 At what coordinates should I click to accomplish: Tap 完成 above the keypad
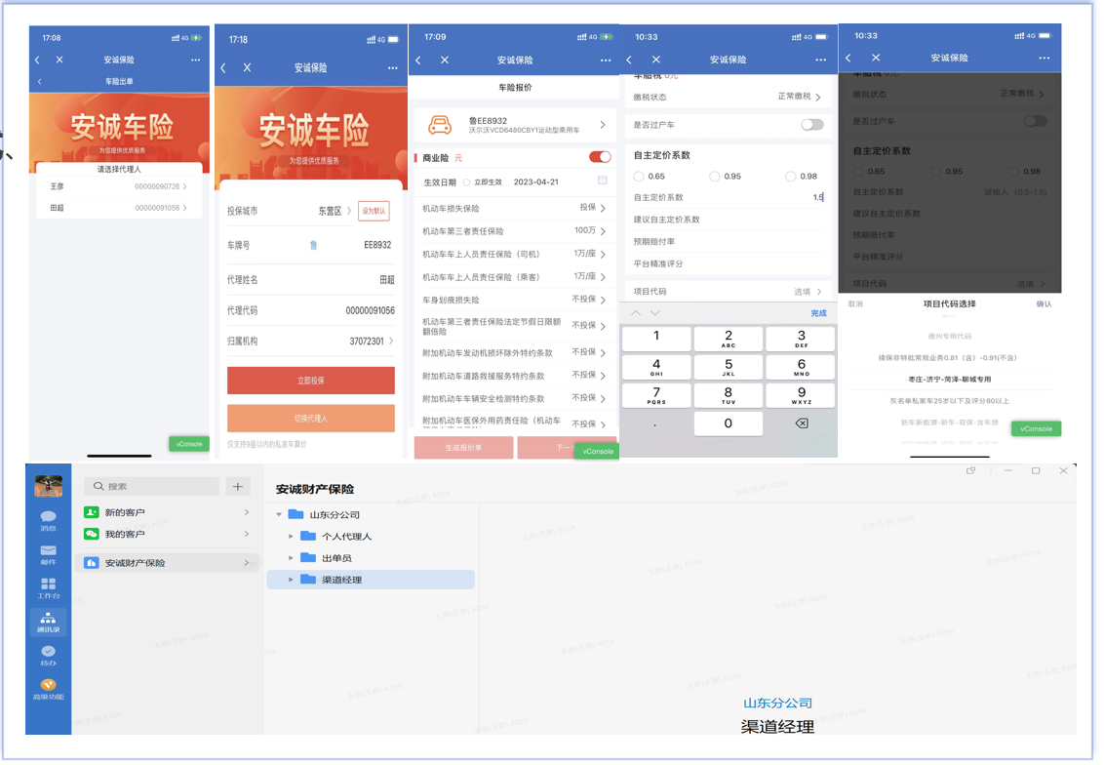point(818,313)
